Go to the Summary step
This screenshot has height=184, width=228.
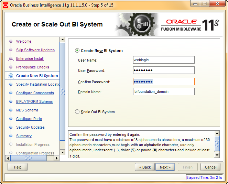[x=24, y=136]
